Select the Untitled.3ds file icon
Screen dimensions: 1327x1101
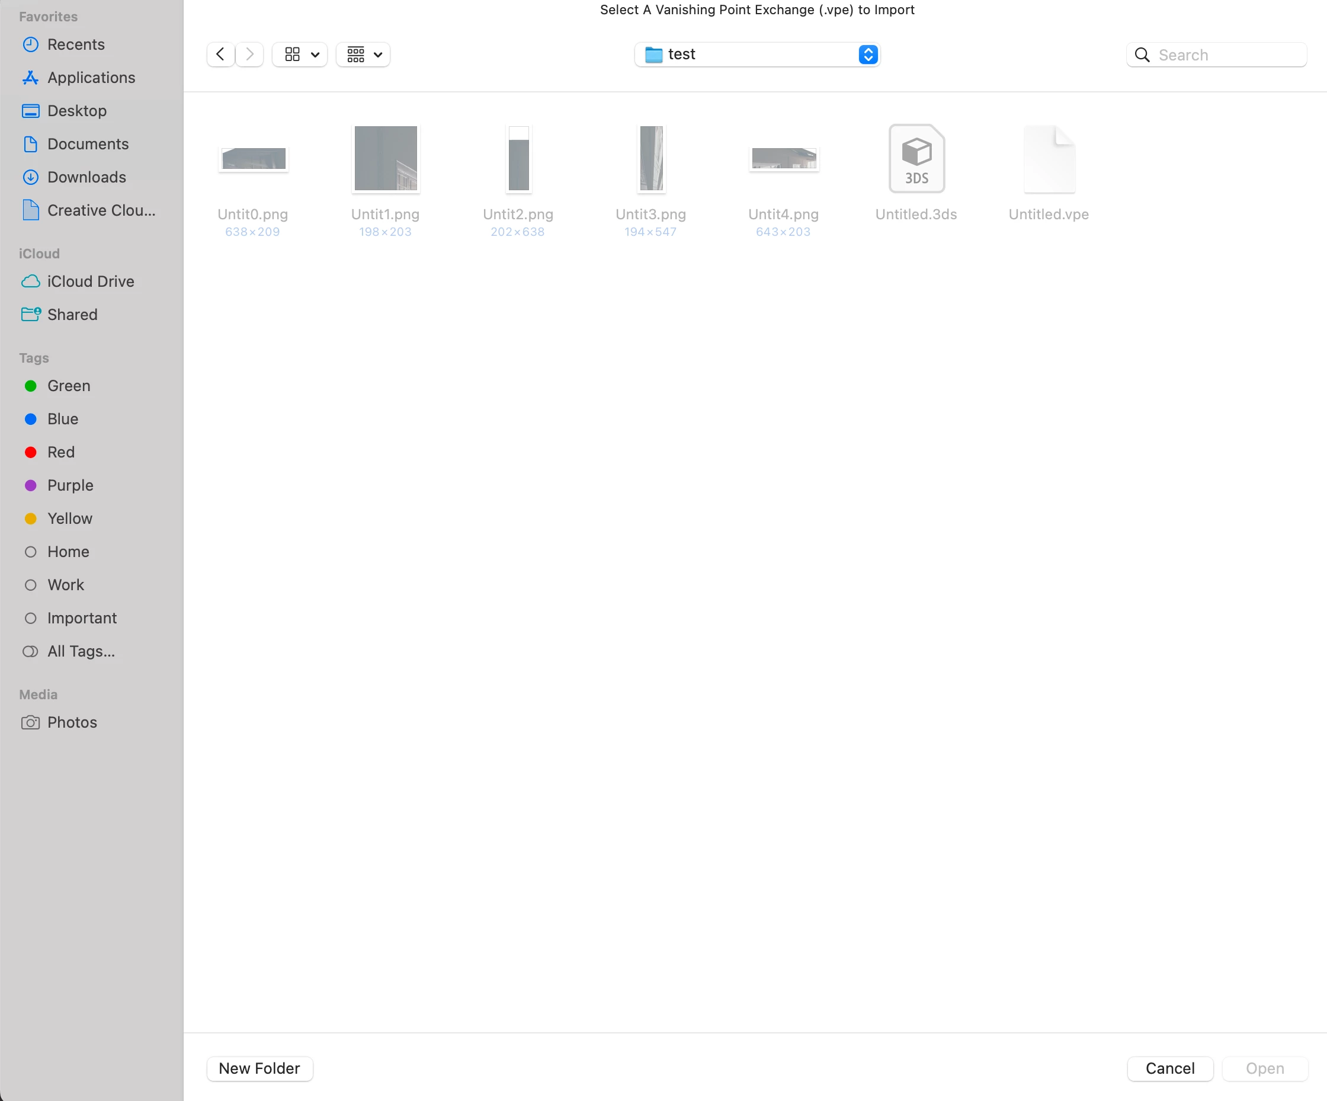[916, 159]
